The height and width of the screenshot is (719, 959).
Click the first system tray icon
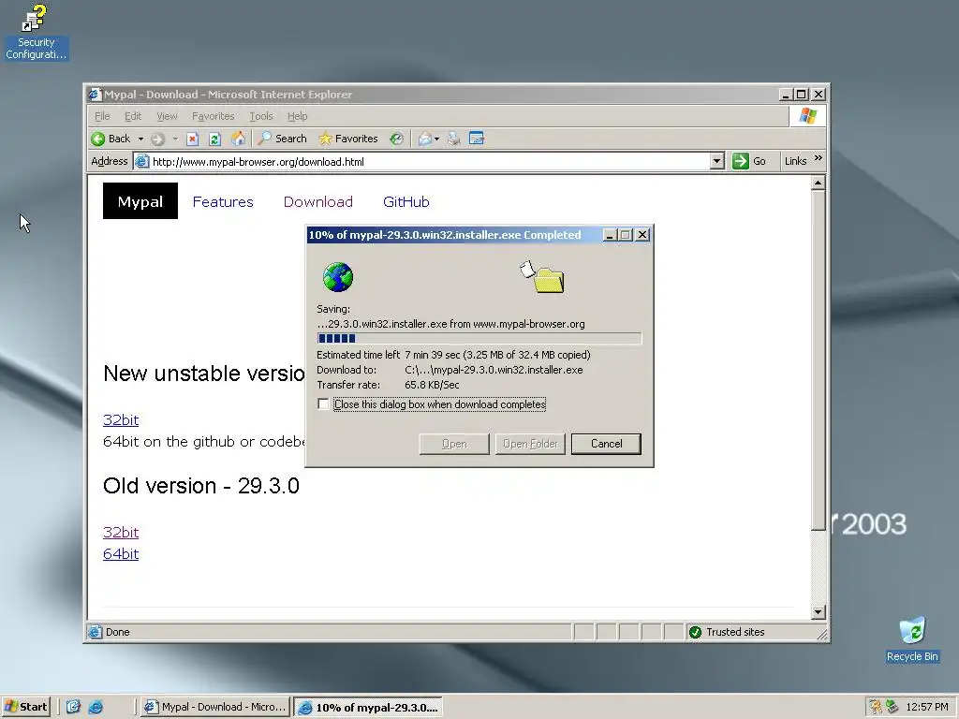[x=876, y=707]
